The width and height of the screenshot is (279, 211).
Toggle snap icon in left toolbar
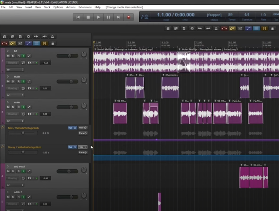pos(44,43)
